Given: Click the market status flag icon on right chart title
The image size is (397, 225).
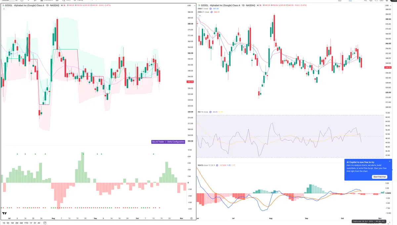Looking at the screenshot, I should coord(260,5).
